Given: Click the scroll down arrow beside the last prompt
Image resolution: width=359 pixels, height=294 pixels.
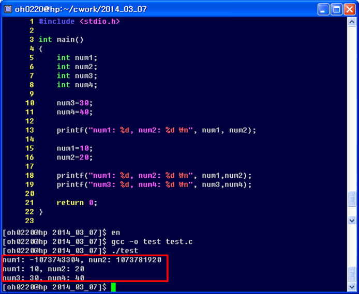Looking at the screenshot, I should [352, 287].
